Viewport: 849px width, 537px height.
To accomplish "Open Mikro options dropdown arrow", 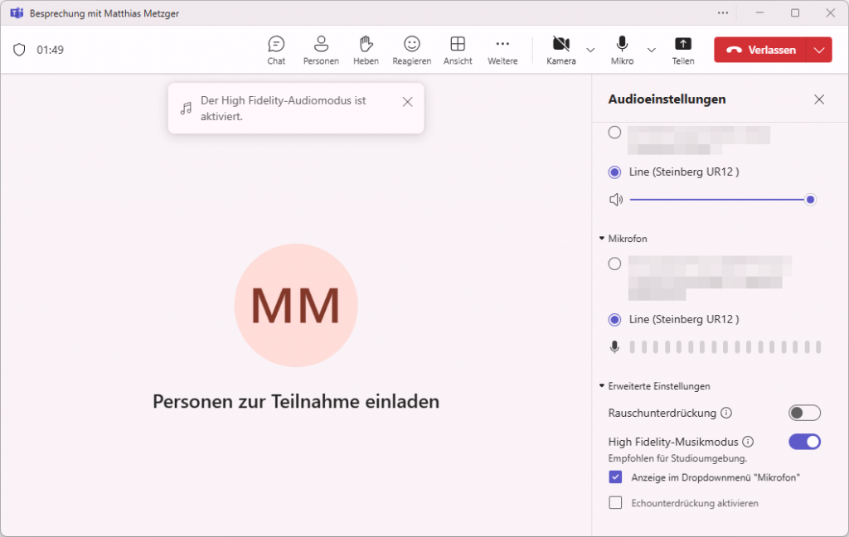I will (x=652, y=50).
